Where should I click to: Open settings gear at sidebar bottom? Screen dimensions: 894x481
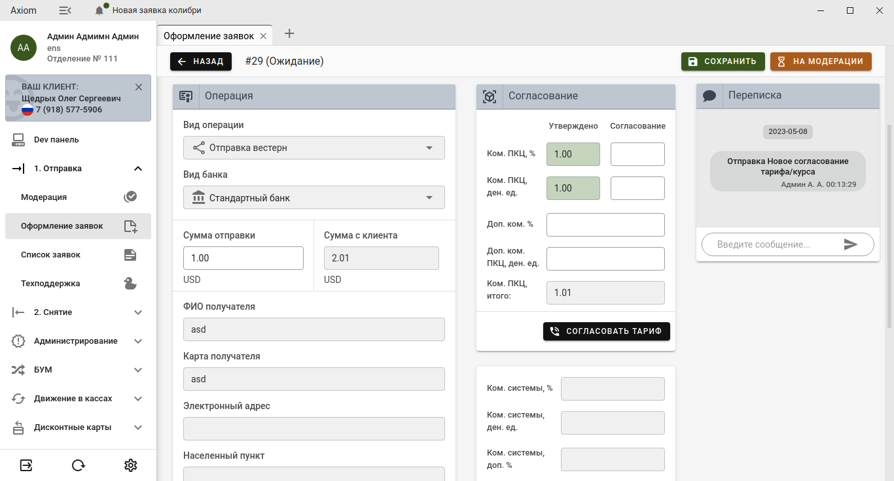tap(131, 465)
